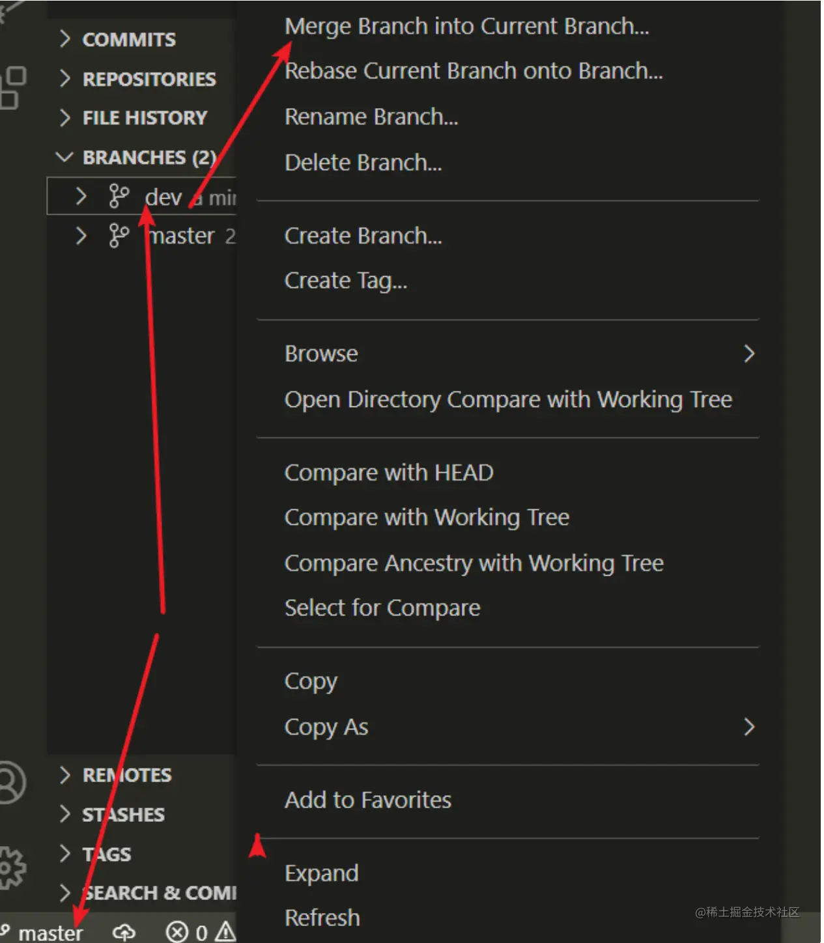The width and height of the screenshot is (824, 943).
Task: Choose Merge Branch into Current Branch
Action: click(466, 27)
